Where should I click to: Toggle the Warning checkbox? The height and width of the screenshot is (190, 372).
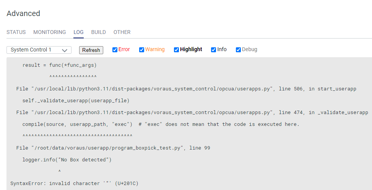141,50
